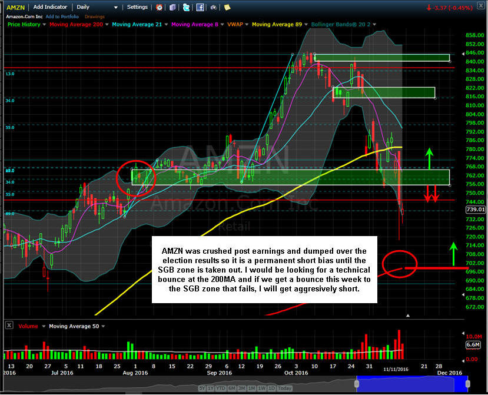Open the Add Indicator menu

[x=50, y=7]
